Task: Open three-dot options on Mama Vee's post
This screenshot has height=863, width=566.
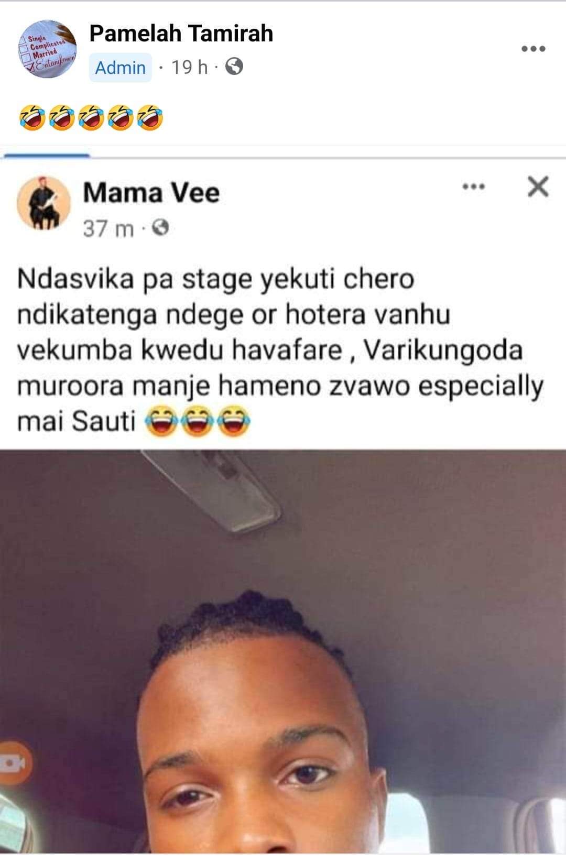Action: 473,187
